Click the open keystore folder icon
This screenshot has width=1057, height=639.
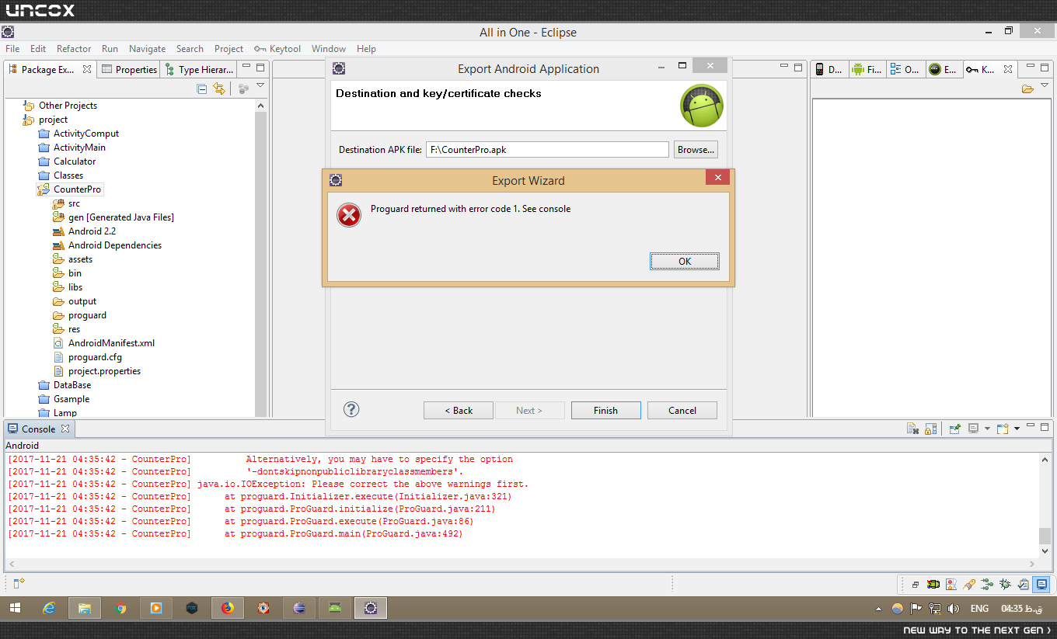(x=1027, y=89)
